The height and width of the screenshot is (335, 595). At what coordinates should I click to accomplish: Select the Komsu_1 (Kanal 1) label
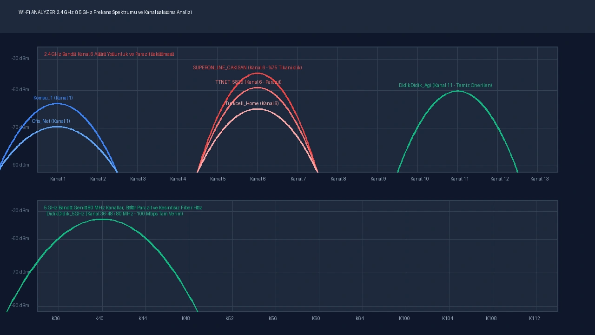point(53,98)
